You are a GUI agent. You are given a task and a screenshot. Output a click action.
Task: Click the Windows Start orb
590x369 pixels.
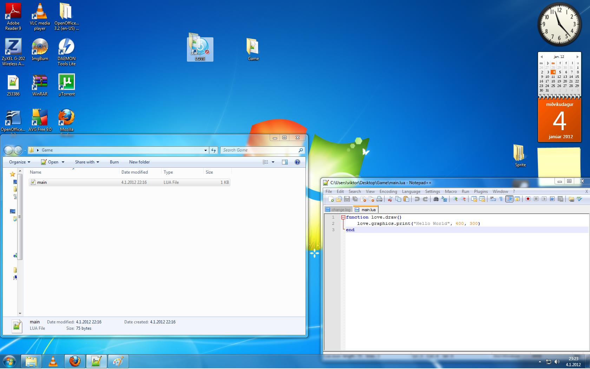[x=9, y=361]
